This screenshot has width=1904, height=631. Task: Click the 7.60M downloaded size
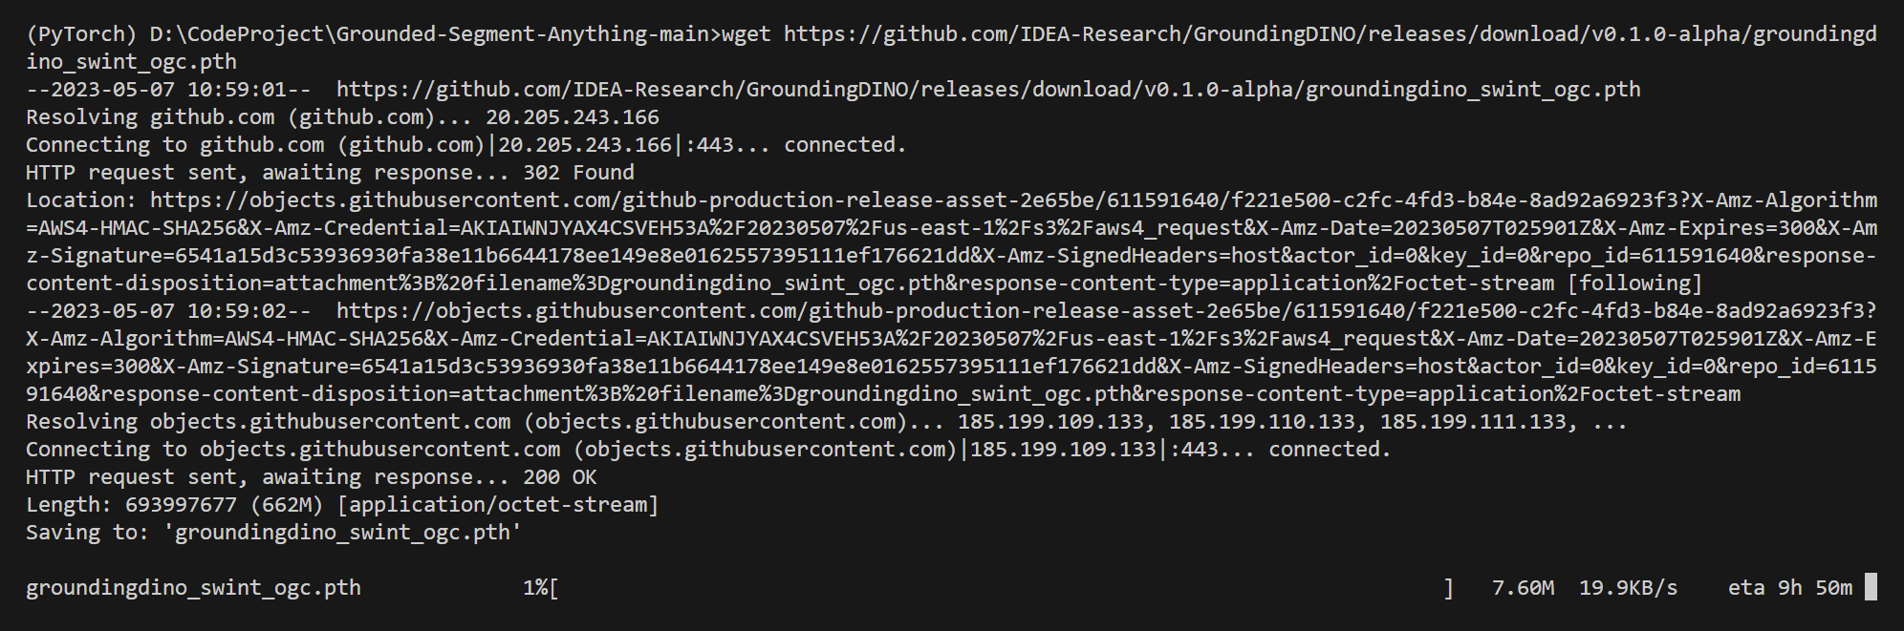click(x=1523, y=588)
